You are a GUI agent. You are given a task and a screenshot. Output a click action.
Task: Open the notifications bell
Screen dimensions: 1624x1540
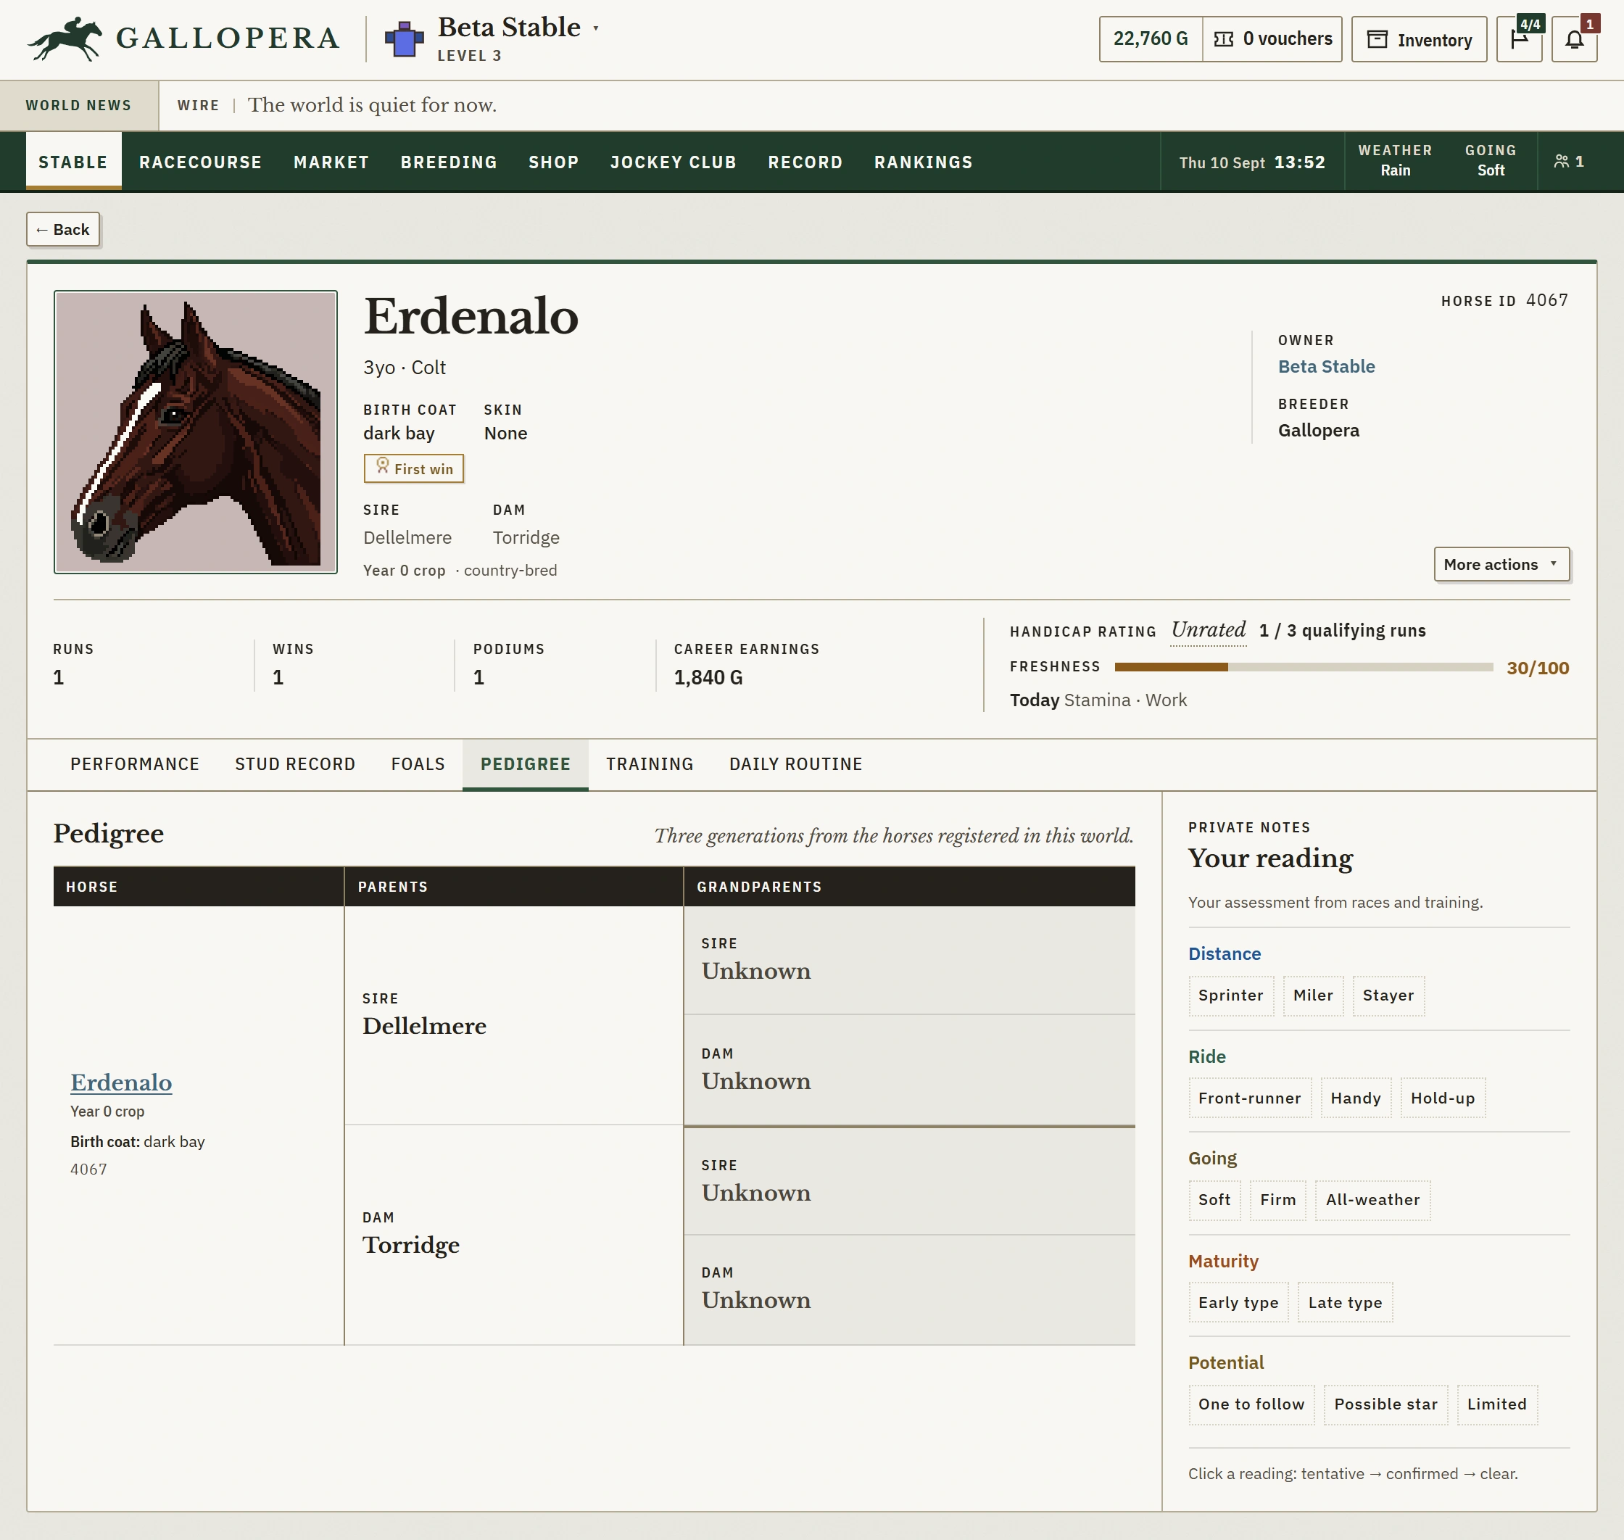point(1574,39)
